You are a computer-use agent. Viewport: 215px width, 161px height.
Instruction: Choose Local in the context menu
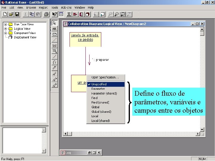pos(106,116)
